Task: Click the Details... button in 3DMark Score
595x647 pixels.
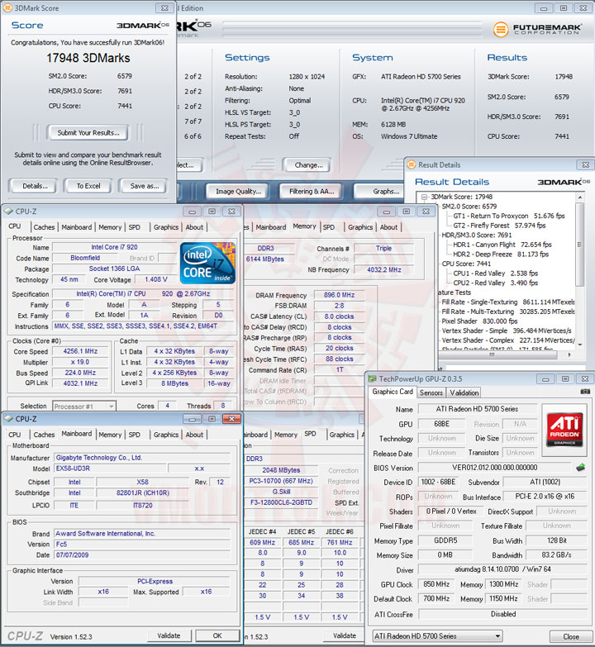Action: pos(35,186)
